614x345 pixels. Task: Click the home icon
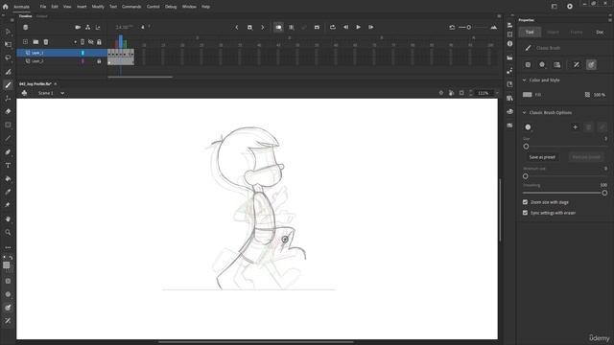pos(6,7)
